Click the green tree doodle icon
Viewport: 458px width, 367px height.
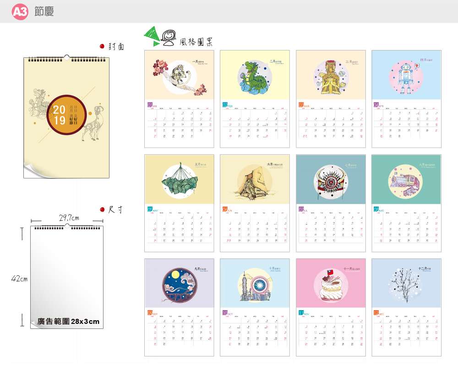152,36
